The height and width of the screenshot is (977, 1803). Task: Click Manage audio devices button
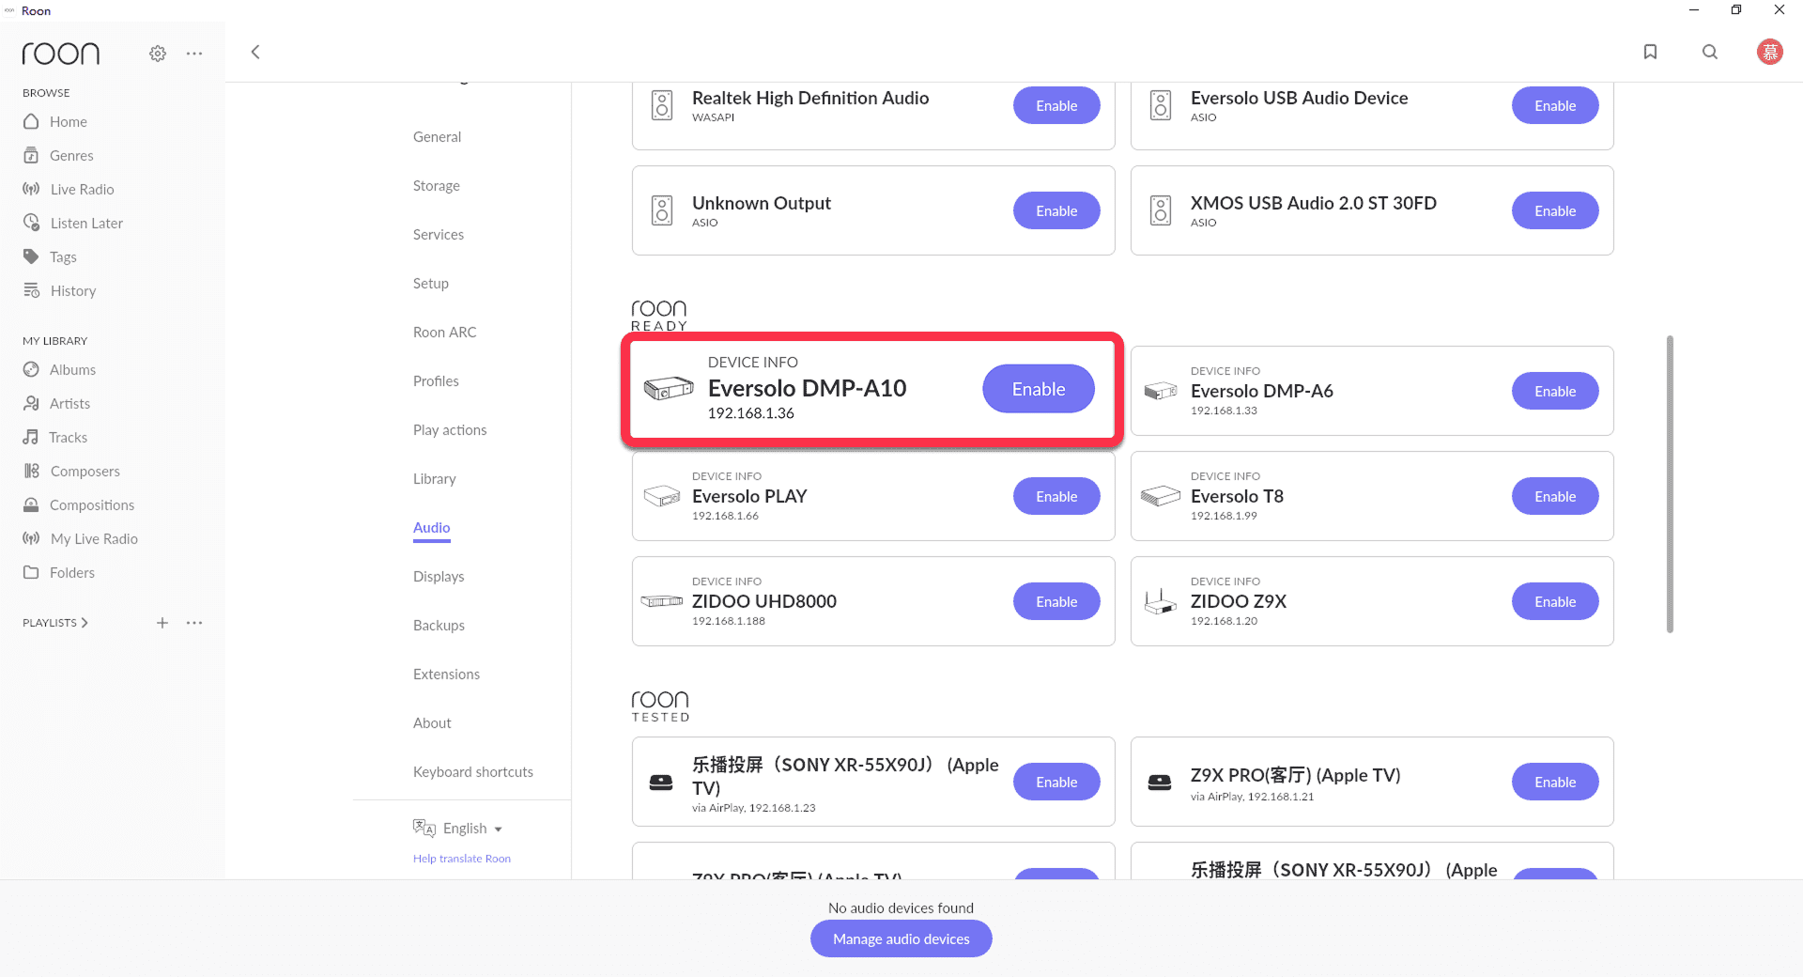tap(901, 939)
